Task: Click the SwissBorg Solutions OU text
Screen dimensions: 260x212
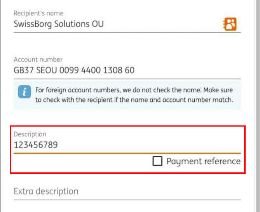Action: coord(59,24)
